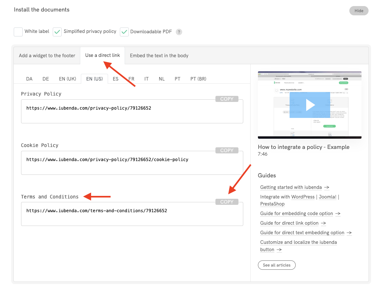Hide the Install the documents section
The width and height of the screenshot is (381, 294).
tap(359, 11)
